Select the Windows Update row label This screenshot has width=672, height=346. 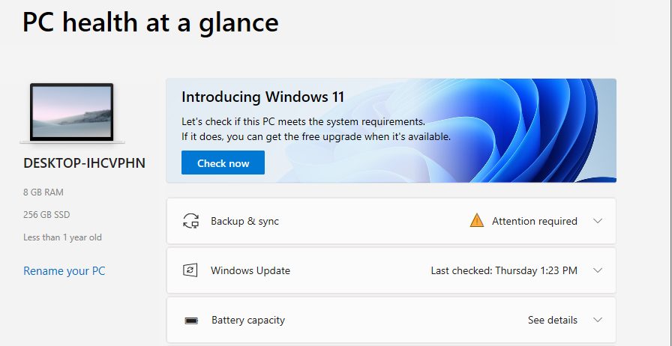click(x=250, y=270)
